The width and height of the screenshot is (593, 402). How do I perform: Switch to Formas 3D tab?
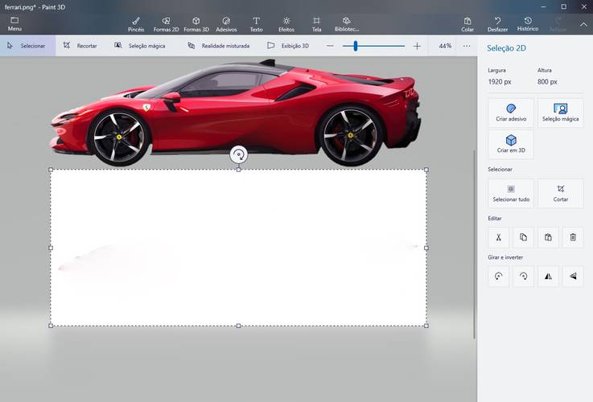click(196, 24)
